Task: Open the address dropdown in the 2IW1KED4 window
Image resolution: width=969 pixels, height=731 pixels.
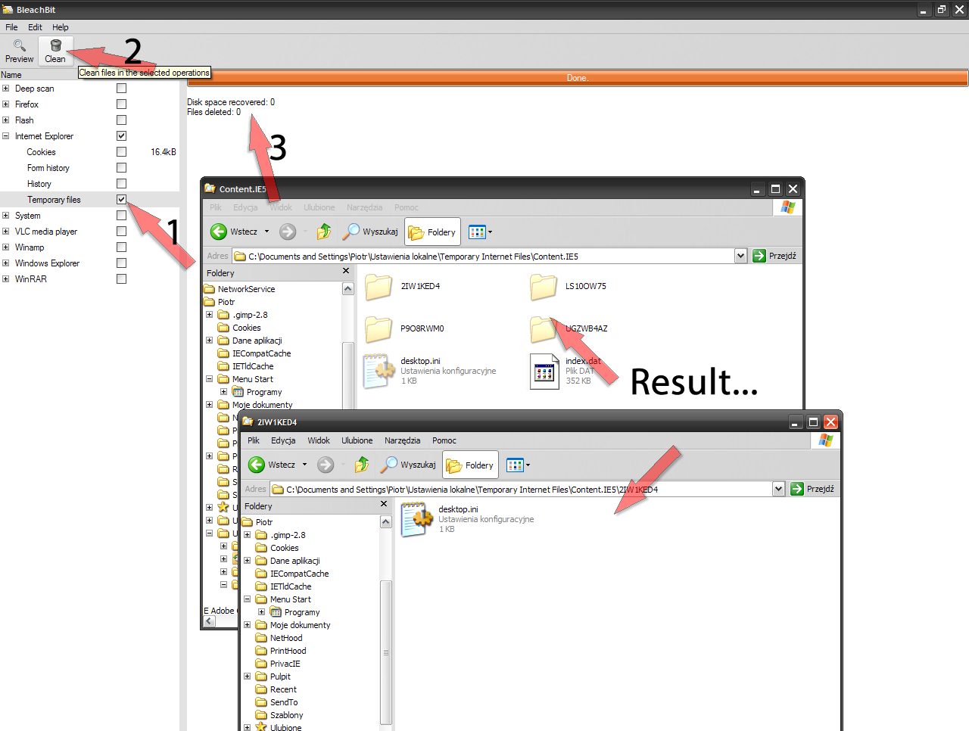Action: point(779,489)
